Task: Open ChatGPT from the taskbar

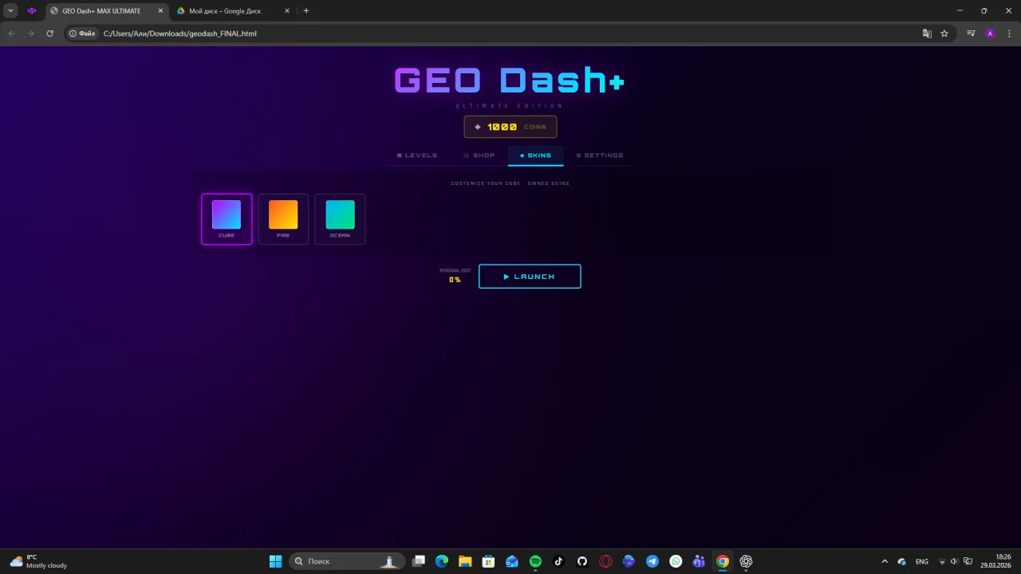Action: [x=746, y=561]
